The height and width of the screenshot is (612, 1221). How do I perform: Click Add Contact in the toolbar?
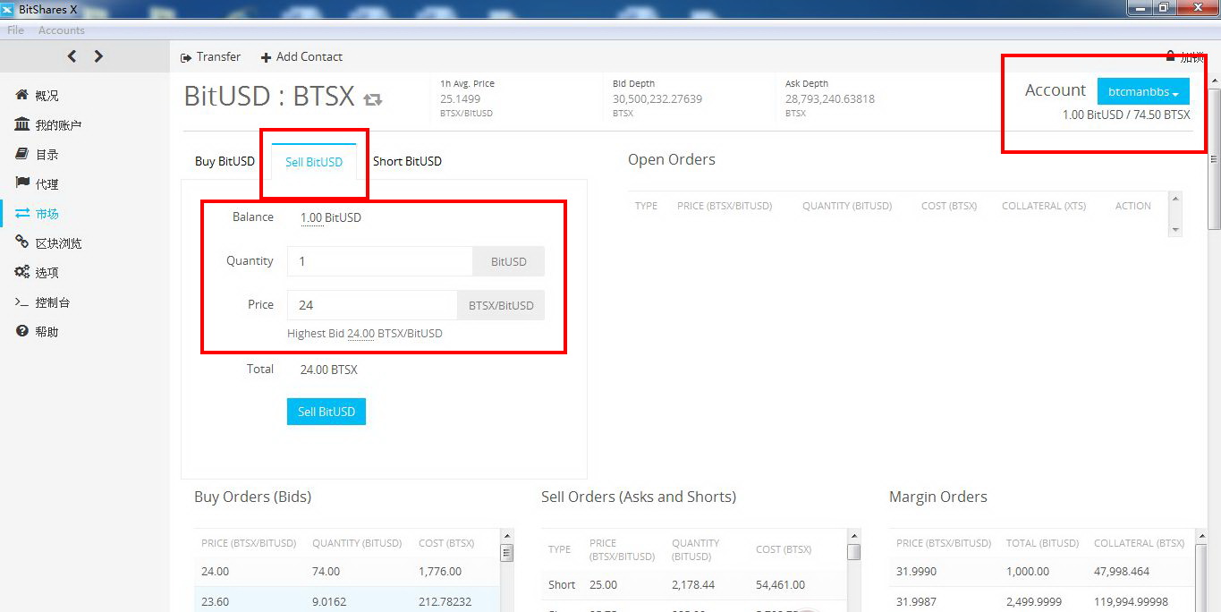pos(301,56)
